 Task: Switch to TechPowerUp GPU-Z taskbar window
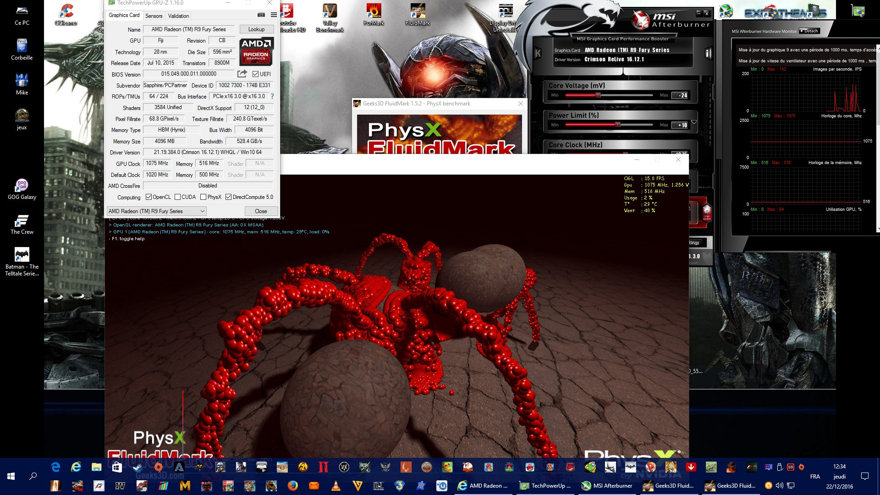tap(545, 485)
